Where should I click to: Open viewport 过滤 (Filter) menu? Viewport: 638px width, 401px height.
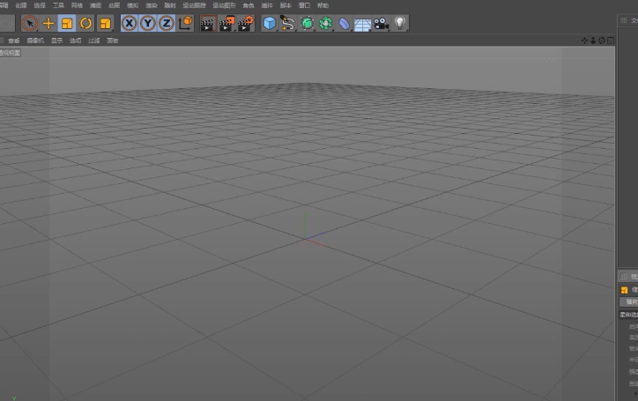tap(94, 41)
